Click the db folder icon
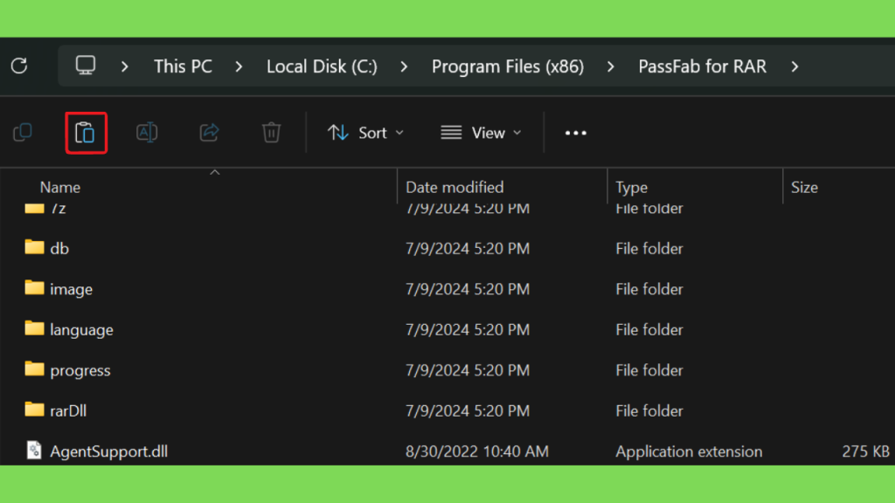 click(x=34, y=247)
